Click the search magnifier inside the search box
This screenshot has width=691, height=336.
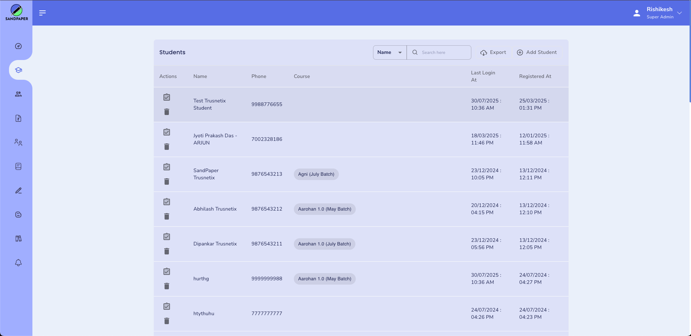point(415,52)
